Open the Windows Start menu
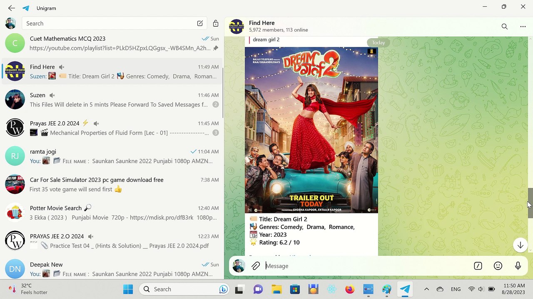Viewport: 533px width, 299px height. click(128, 289)
